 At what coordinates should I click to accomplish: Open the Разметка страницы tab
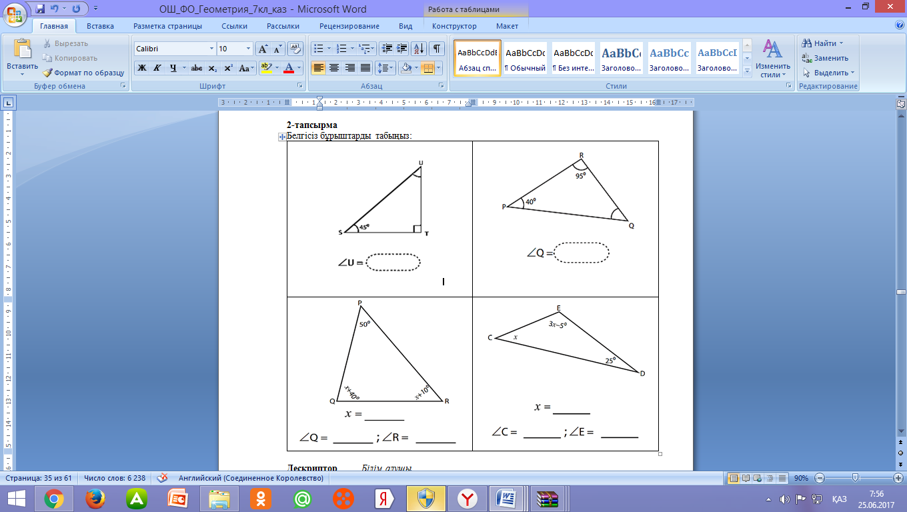(167, 26)
